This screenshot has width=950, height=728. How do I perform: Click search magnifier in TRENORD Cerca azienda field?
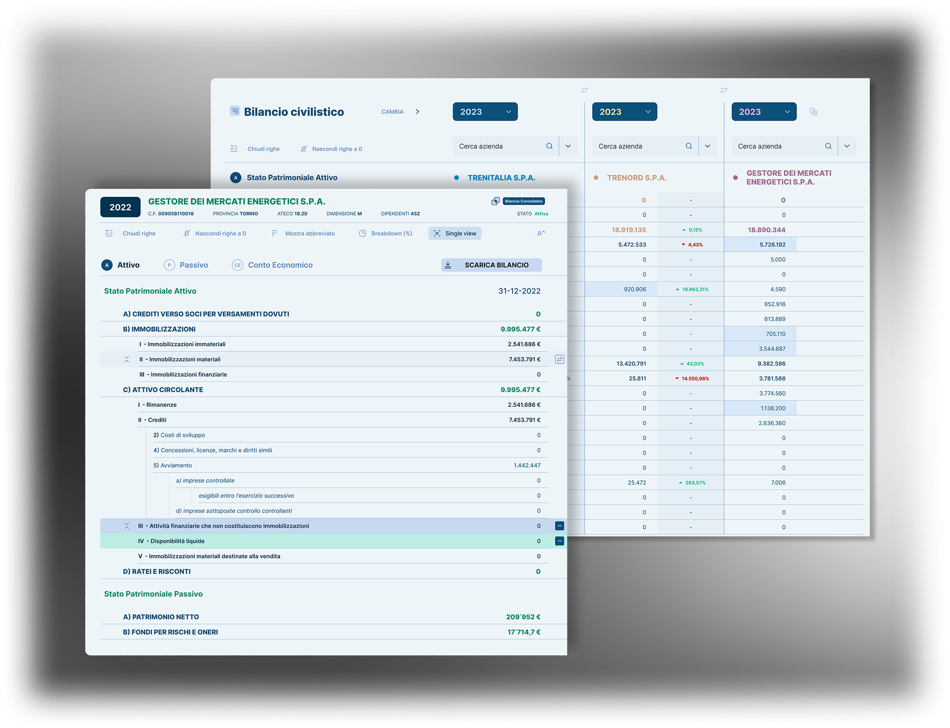tap(689, 146)
